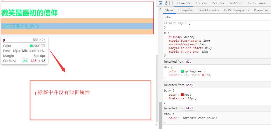271x129 pixels.
Task: Click the Aa contrast icon in tooltip
Action: 25,61
